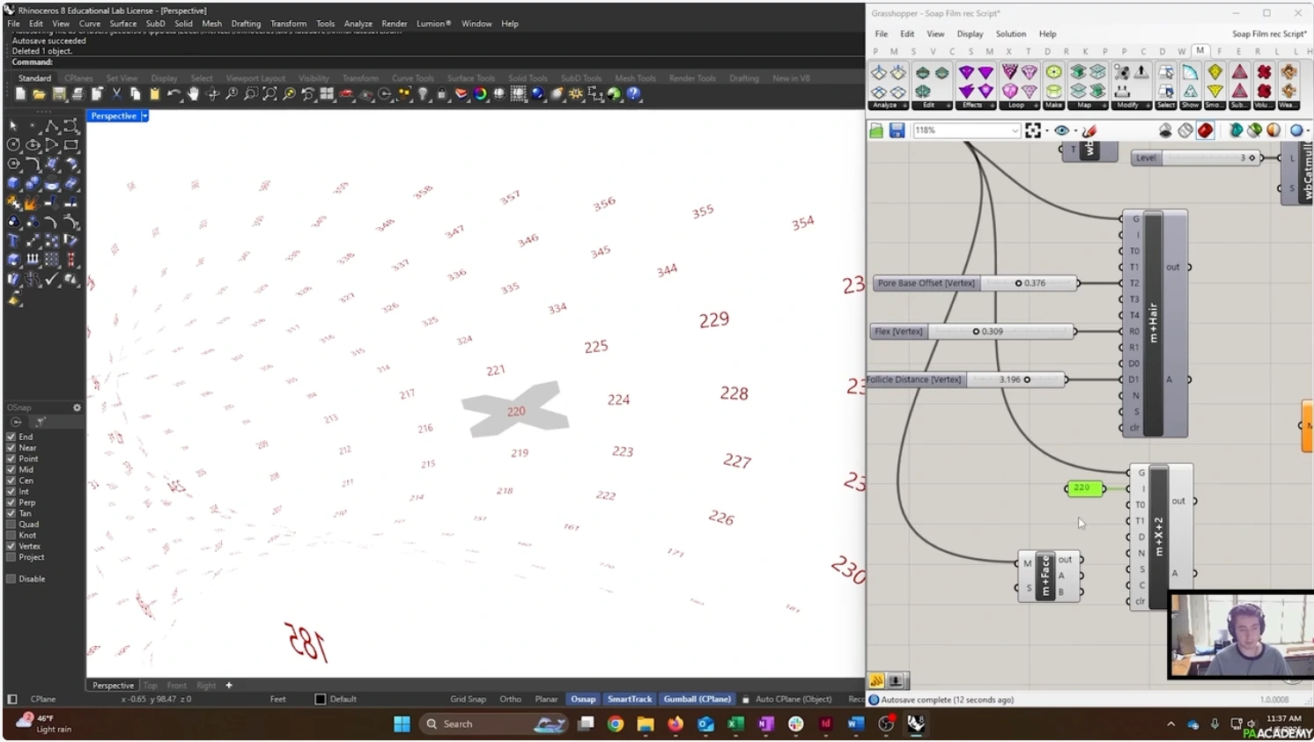Click the Undo arrow icon in Rhino
This screenshot has width=1314, height=742.
[x=173, y=93]
